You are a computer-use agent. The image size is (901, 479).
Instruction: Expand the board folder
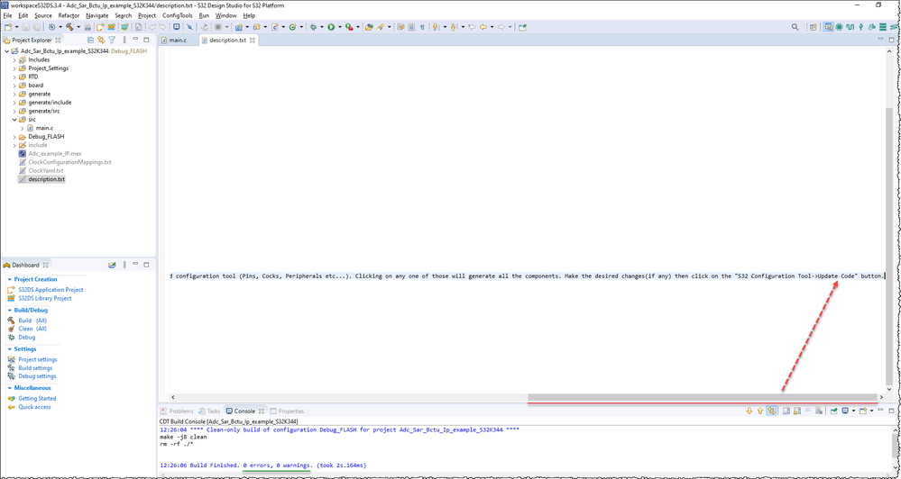click(x=14, y=86)
